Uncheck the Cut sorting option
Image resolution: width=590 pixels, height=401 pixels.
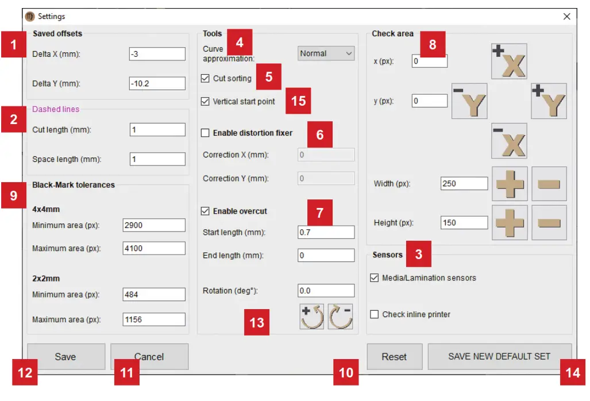(x=206, y=80)
